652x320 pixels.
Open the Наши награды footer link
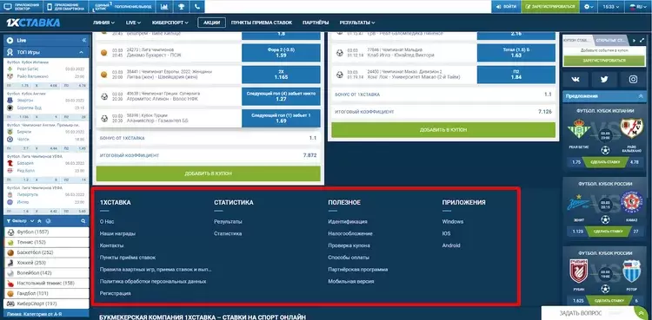pyautogui.click(x=117, y=233)
